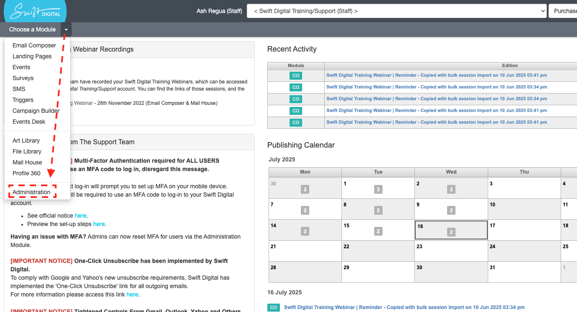Select July 31 in the calendar

[x=524, y=272]
